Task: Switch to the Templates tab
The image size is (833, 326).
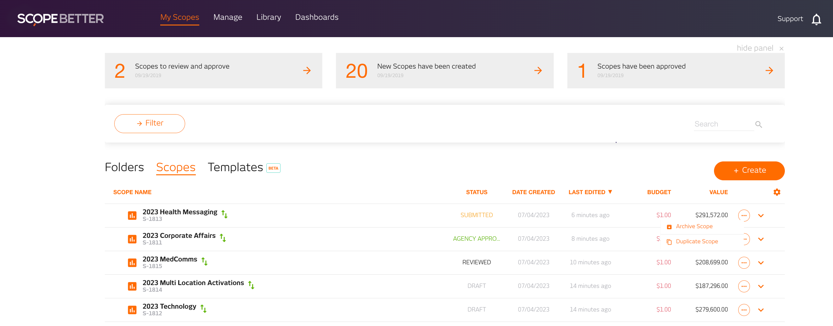Action: (235, 167)
